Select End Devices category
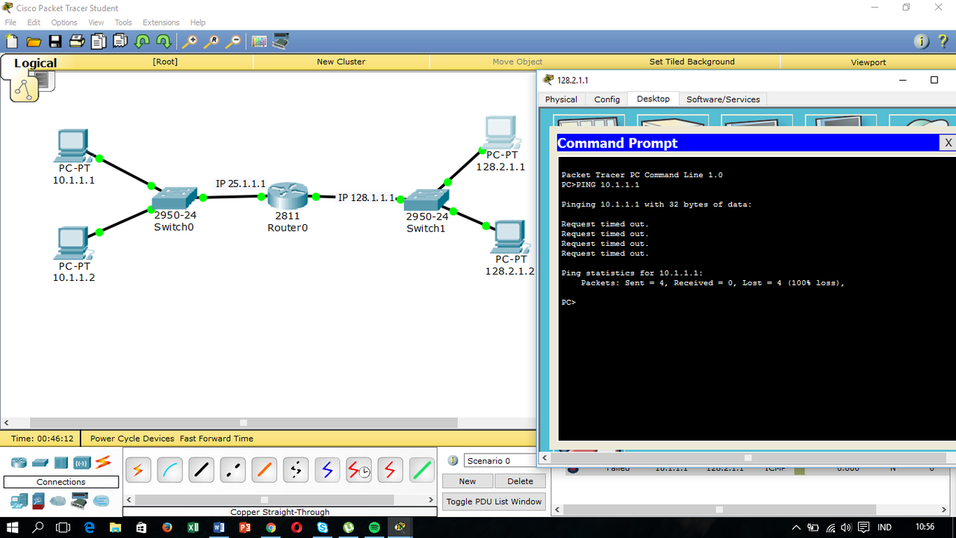 [19, 501]
